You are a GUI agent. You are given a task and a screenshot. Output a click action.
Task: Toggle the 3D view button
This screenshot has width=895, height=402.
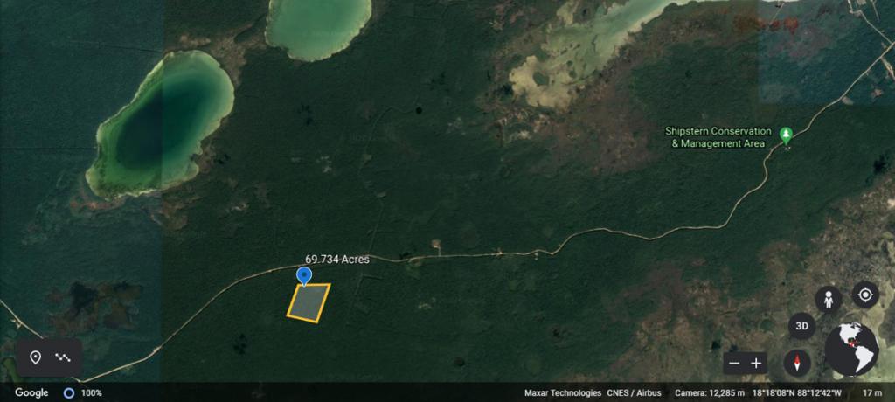(802, 327)
